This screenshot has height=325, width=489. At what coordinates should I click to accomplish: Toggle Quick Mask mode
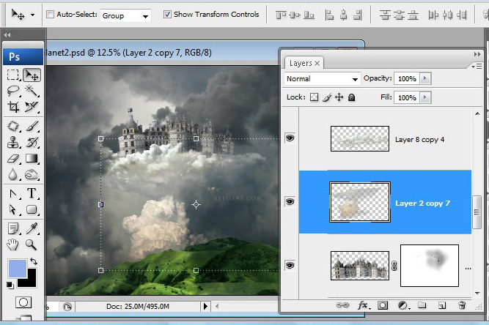tap(23, 302)
